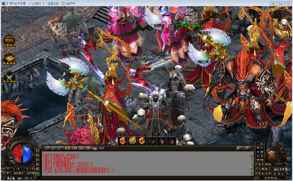Select the sixth dark hotbar slot
The width and height of the screenshot is (293, 181).
pos(171,141)
